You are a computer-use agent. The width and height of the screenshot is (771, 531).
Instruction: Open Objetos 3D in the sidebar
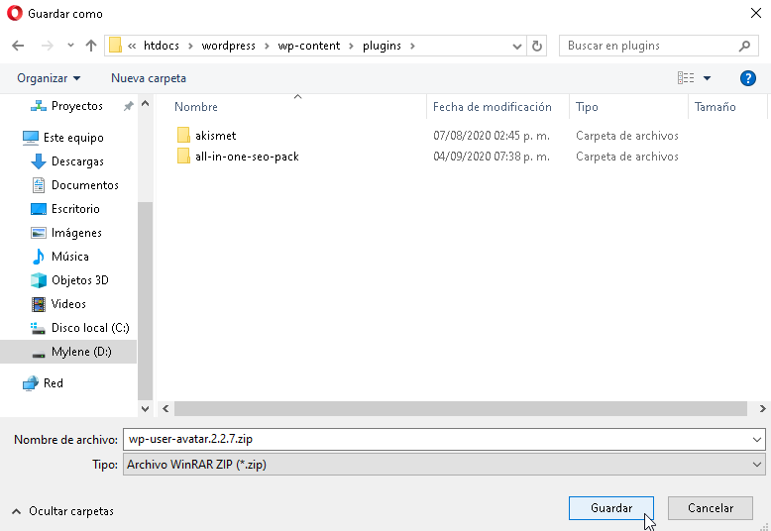click(69, 280)
